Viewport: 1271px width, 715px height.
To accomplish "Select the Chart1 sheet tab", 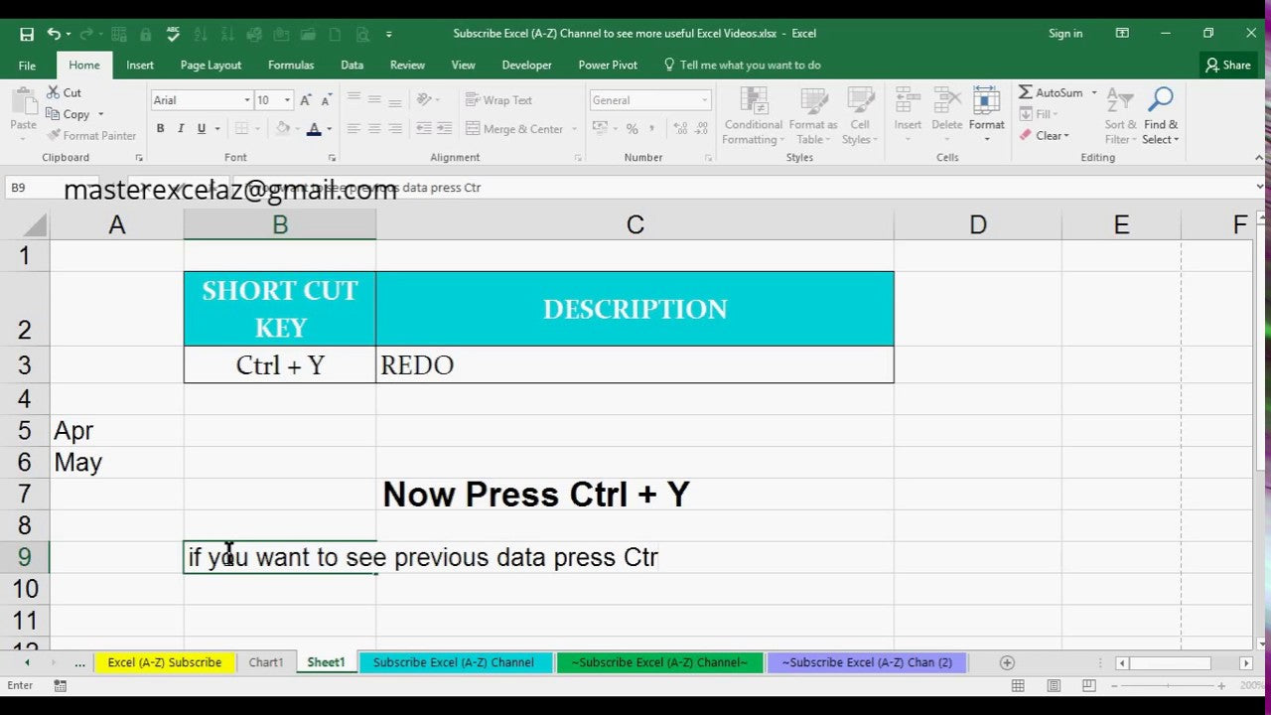I will (x=265, y=661).
